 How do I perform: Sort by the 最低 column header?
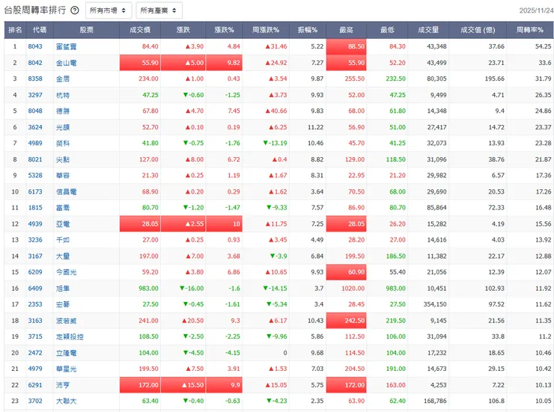point(387,30)
